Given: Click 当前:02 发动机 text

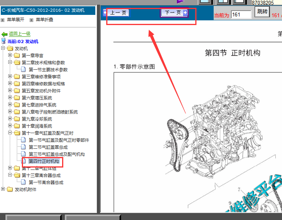Looking at the screenshot, I should [23, 41].
